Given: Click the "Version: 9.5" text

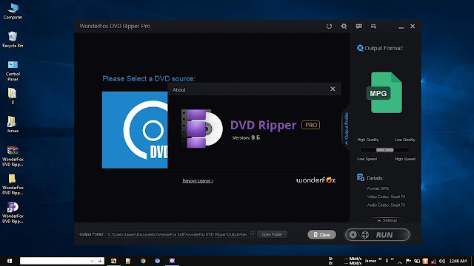Looking at the screenshot, I should 246,137.
